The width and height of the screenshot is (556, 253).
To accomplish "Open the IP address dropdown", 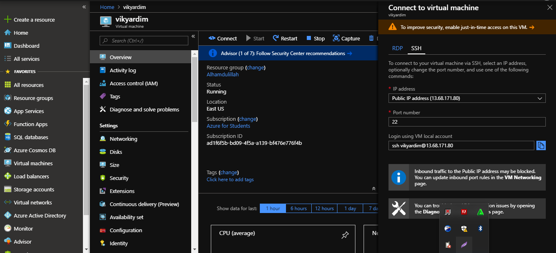I will [x=467, y=98].
